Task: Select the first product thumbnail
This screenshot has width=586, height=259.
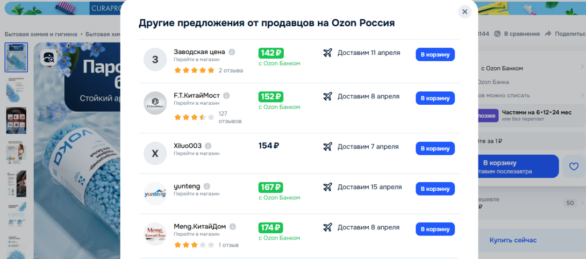Action: (x=16, y=57)
